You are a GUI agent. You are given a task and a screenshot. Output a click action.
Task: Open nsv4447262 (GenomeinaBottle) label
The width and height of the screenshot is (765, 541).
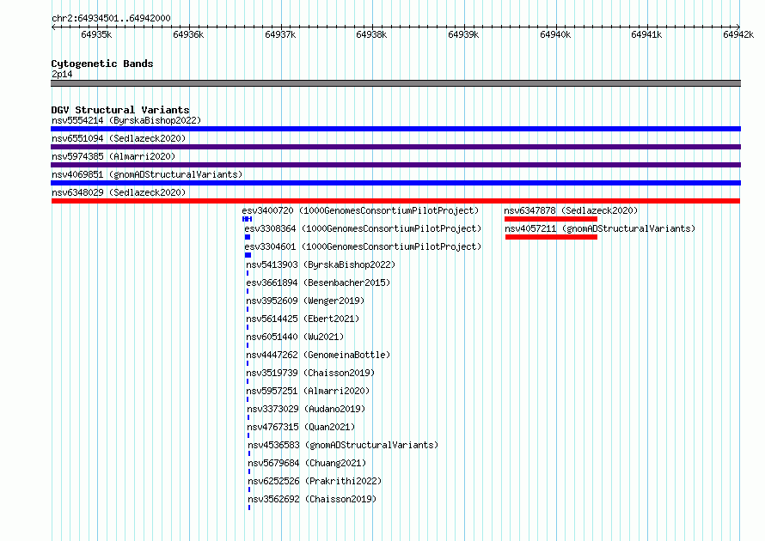point(318,355)
